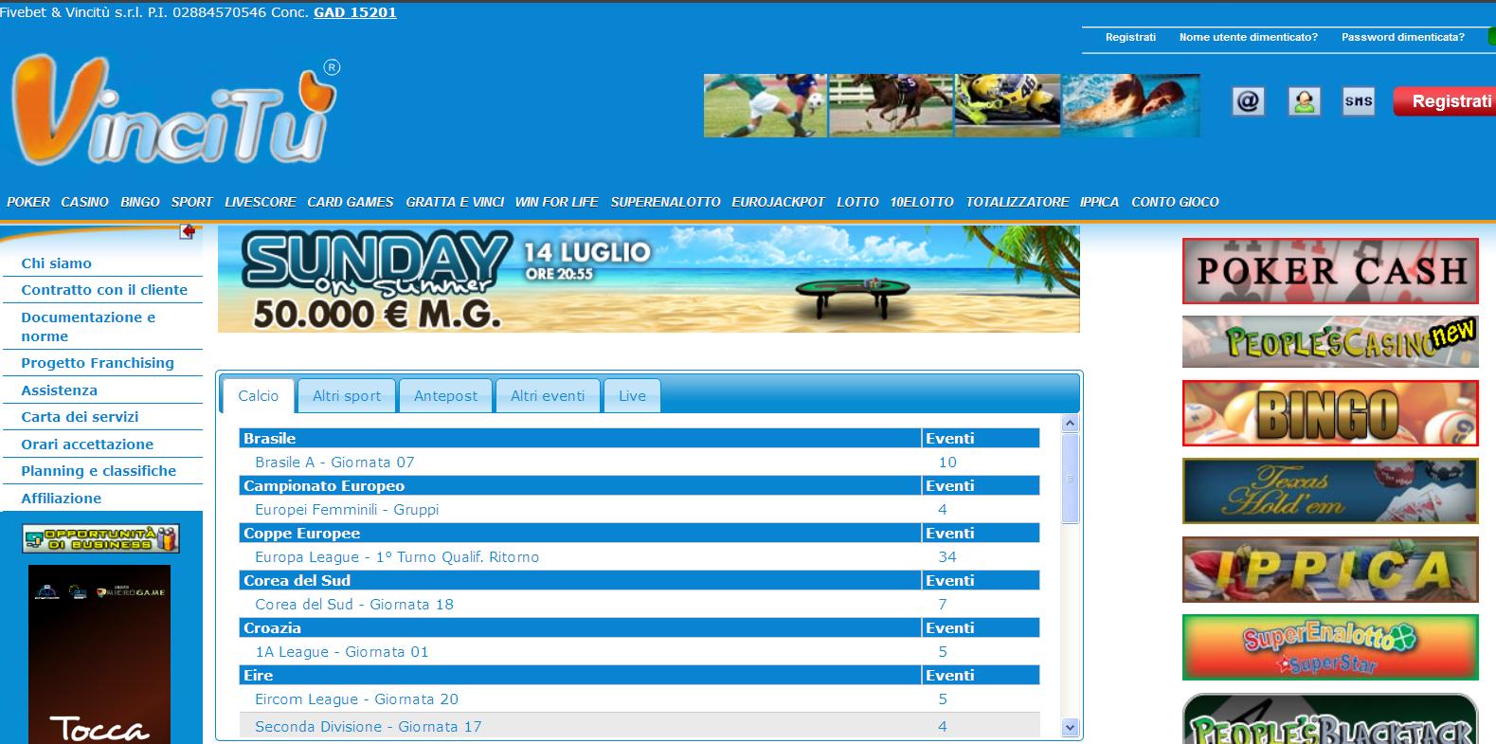1496x744 pixels.
Task: Open 1A League - Giornata 01
Action: coord(342,652)
